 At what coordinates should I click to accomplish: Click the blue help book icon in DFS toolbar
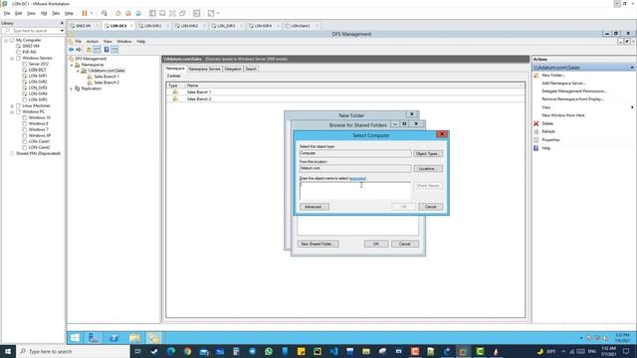(106, 50)
